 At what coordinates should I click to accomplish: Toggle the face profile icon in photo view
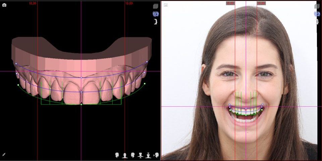click(317, 21)
